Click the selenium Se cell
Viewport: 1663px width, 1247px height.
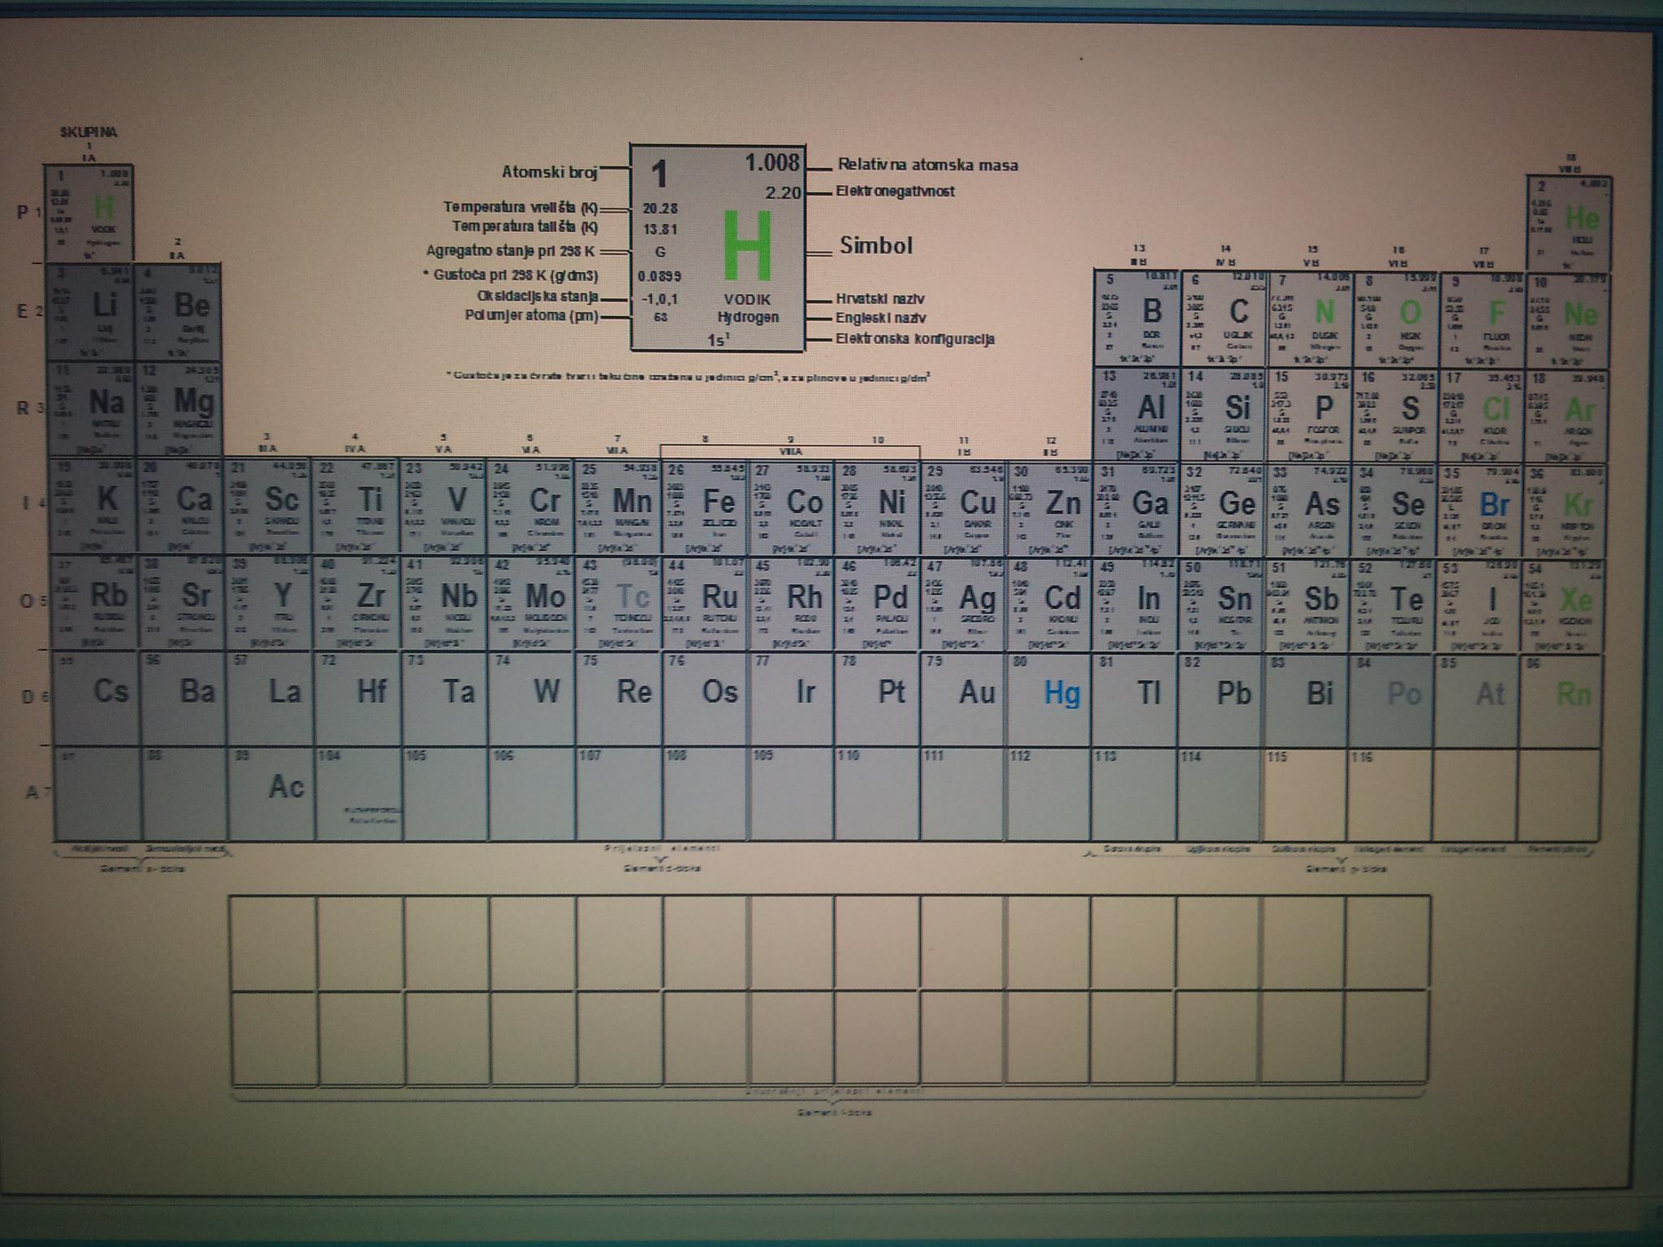(x=1393, y=511)
